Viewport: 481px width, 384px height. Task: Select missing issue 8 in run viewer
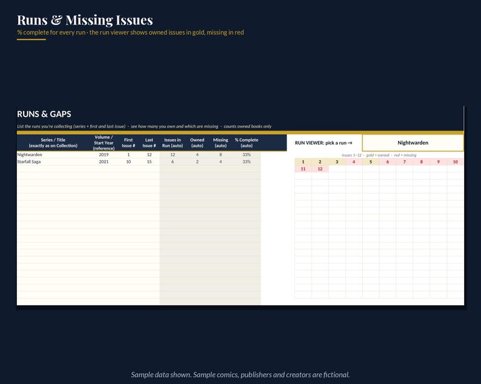point(421,161)
